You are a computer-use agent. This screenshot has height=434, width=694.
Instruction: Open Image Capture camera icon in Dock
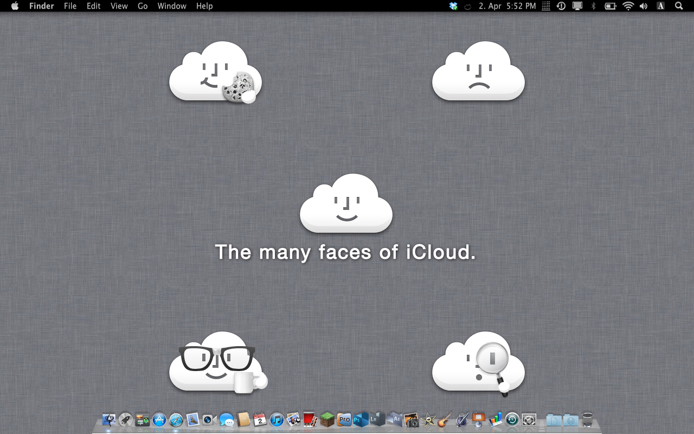(x=411, y=419)
